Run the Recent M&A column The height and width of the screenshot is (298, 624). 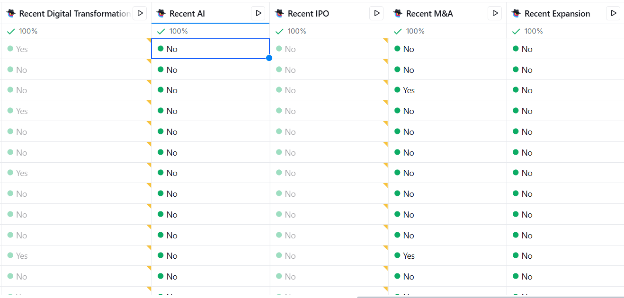click(x=495, y=13)
